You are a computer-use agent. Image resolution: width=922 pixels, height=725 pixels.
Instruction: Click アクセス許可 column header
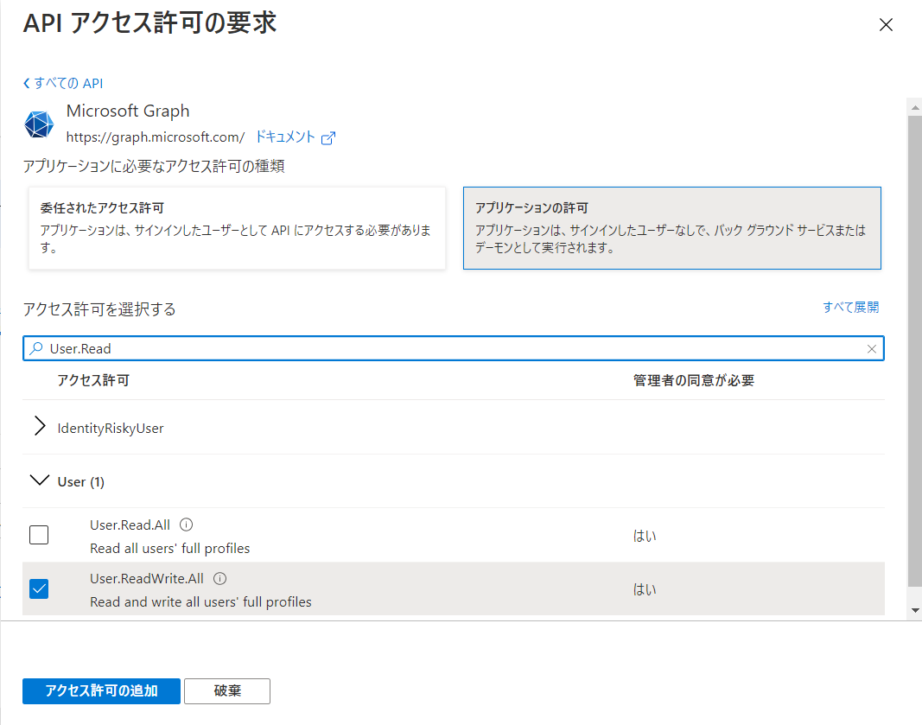(93, 380)
